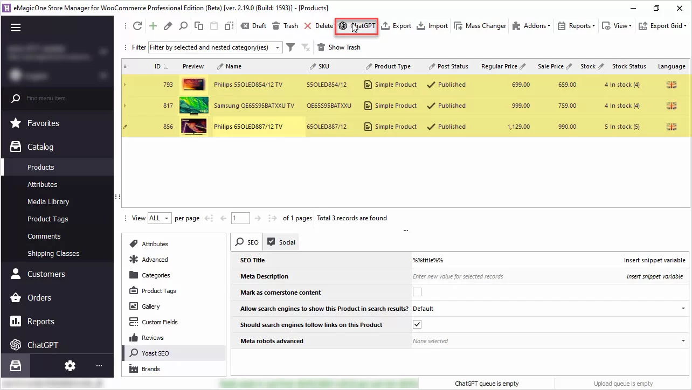This screenshot has height=390, width=692.
Task: Click the Show Trash button
Action: click(x=339, y=47)
